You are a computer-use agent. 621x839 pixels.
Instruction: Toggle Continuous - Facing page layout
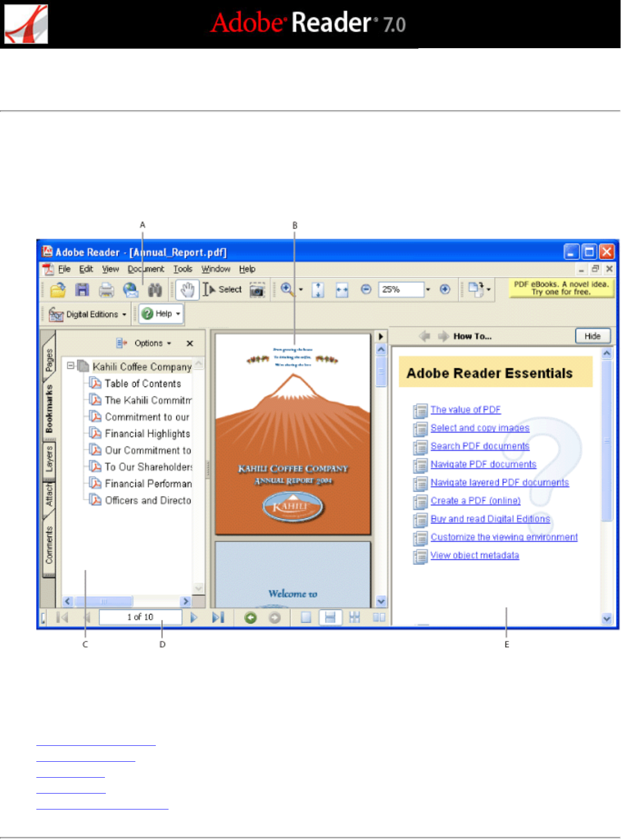click(355, 618)
